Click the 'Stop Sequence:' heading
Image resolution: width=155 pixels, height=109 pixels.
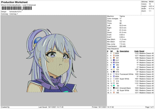pyautogui.click(x=113, y=49)
